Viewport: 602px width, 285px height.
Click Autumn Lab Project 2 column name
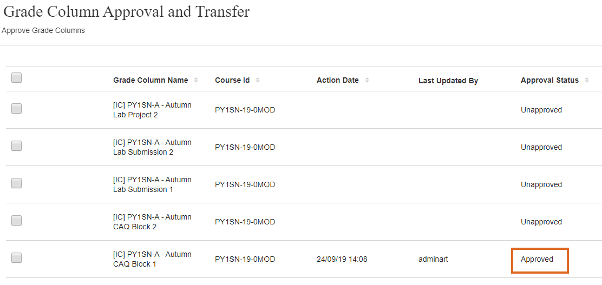pyautogui.click(x=152, y=110)
